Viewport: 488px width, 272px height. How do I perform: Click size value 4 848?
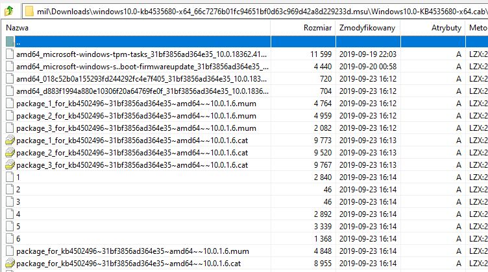tap(323, 251)
